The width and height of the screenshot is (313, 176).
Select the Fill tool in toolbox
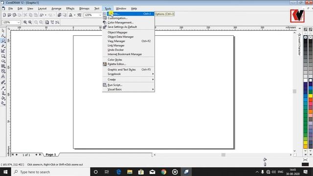click(x=3, y=98)
